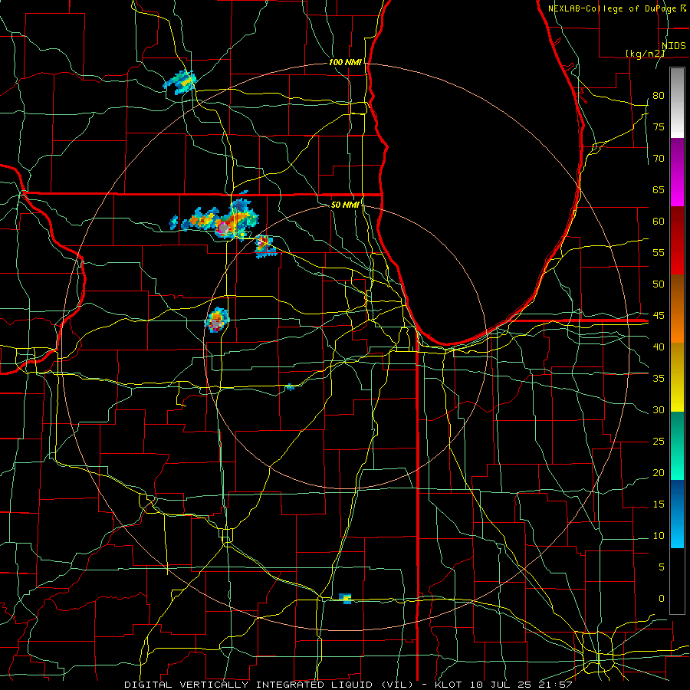Image resolution: width=690 pixels, height=690 pixels.
Task: Select the blue segment of the color scale
Action: (677, 514)
